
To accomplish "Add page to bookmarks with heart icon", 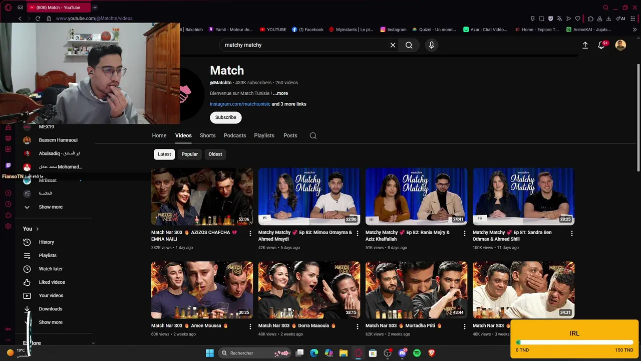I will pyautogui.click(x=577, y=19).
